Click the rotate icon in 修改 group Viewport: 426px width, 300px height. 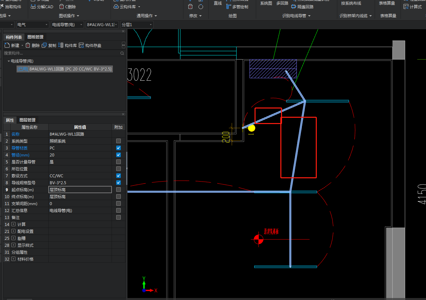click(x=201, y=7)
